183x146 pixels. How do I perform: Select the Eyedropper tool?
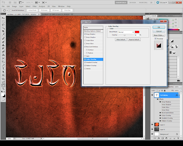(x=3, y=35)
